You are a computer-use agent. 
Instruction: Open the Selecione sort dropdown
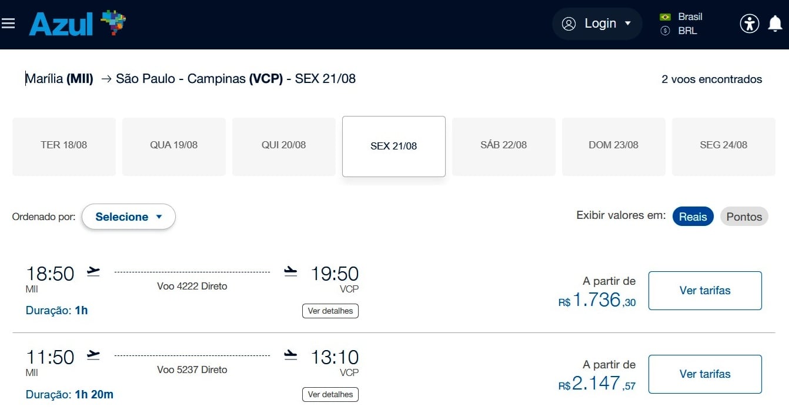129,217
